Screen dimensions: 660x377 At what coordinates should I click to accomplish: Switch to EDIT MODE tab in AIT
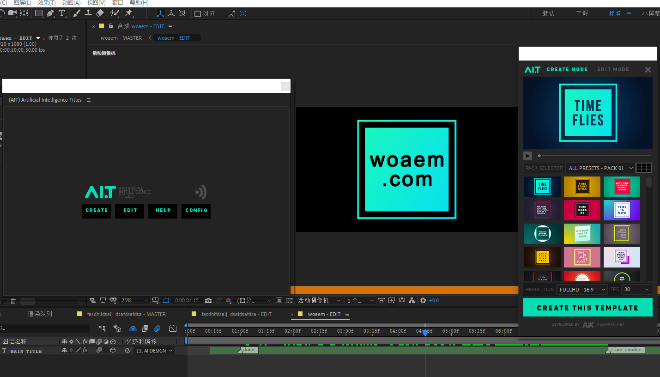point(613,69)
